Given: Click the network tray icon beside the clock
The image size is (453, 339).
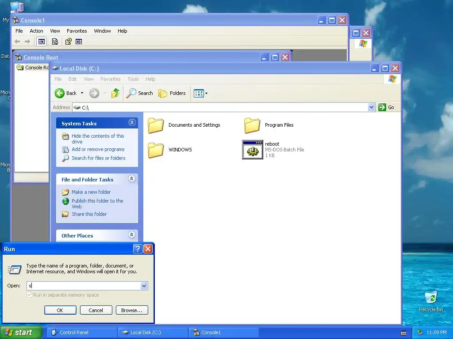Looking at the screenshot, I should coord(420,332).
